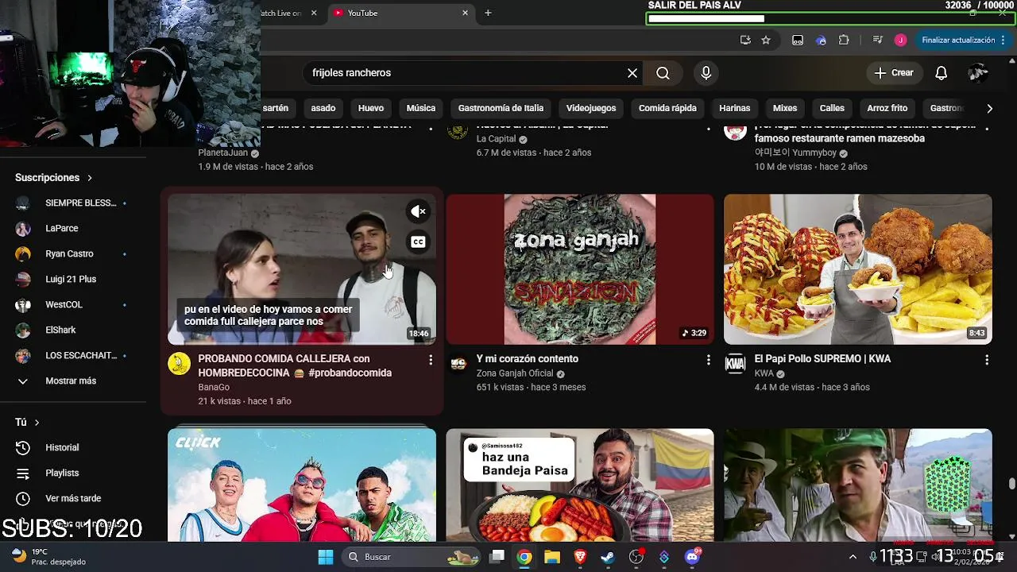The image size is (1017, 572).
Task: Open a new browser tab
Action: 488,13
